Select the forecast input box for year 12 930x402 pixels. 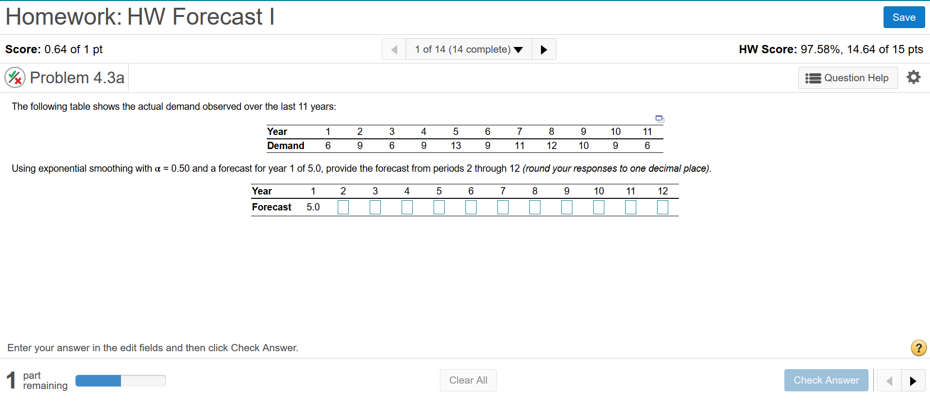coord(662,207)
